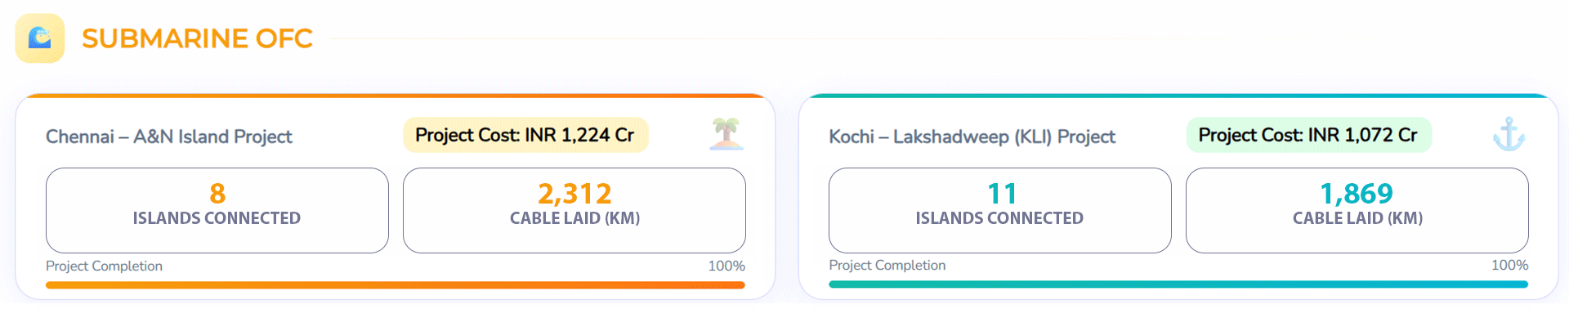Viewport: 1569px width, 309px height.
Task: Select the 8 Islands Connected stat box
Action: click(x=217, y=210)
